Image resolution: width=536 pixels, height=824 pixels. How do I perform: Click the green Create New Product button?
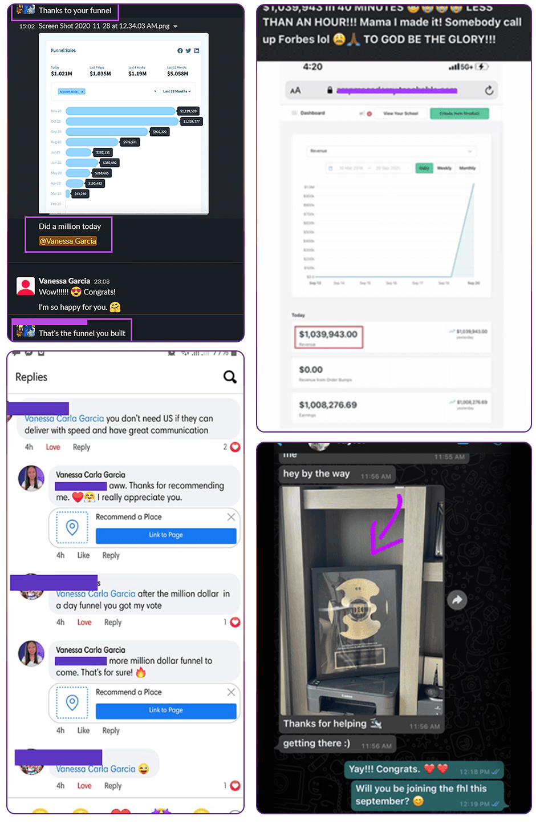coord(459,114)
